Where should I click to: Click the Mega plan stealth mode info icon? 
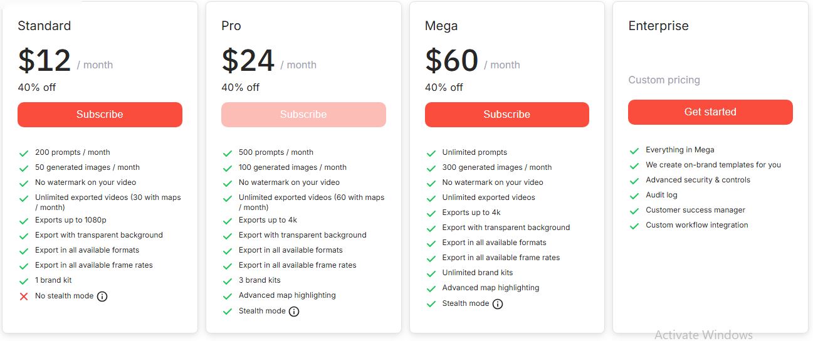(498, 304)
